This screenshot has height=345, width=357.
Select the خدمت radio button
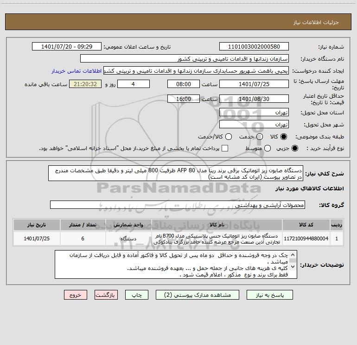(x=260, y=137)
